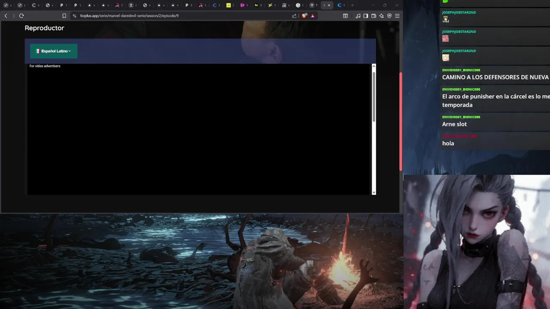550x309 pixels.
Task: Go back to the previous page
Action: [x=6, y=16]
